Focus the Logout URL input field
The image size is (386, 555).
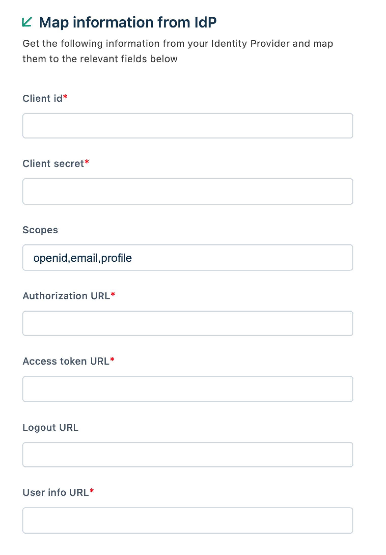pyautogui.click(x=188, y=455)
